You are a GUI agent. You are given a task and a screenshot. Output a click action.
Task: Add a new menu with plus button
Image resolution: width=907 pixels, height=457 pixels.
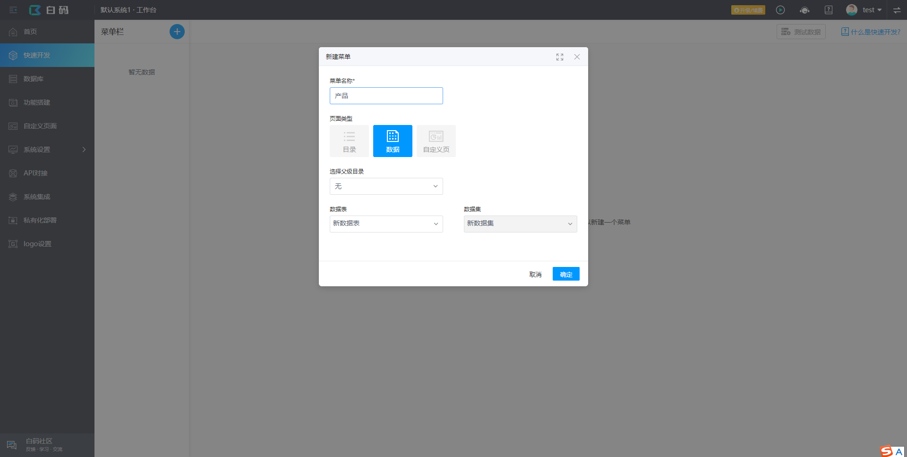tap(177, 32)
